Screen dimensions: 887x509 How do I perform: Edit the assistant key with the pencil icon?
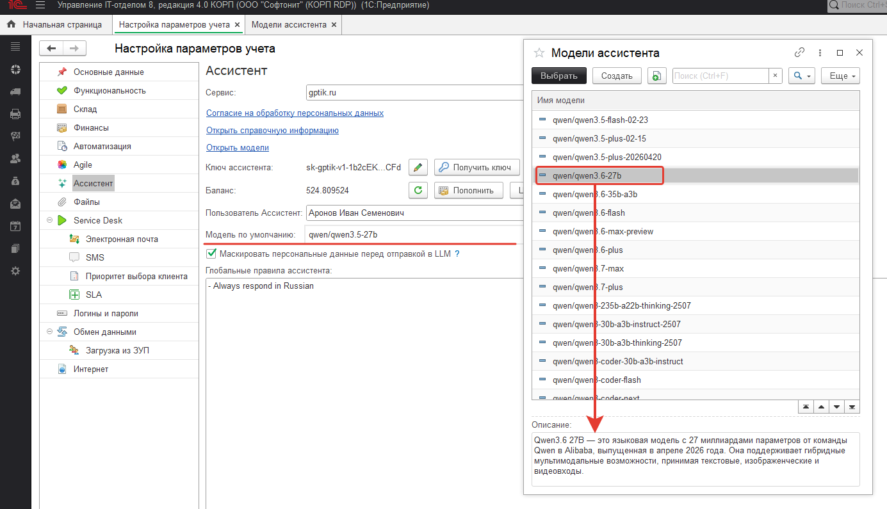point(418,168)
